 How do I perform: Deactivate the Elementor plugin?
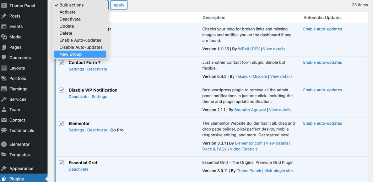coord(97,130)
